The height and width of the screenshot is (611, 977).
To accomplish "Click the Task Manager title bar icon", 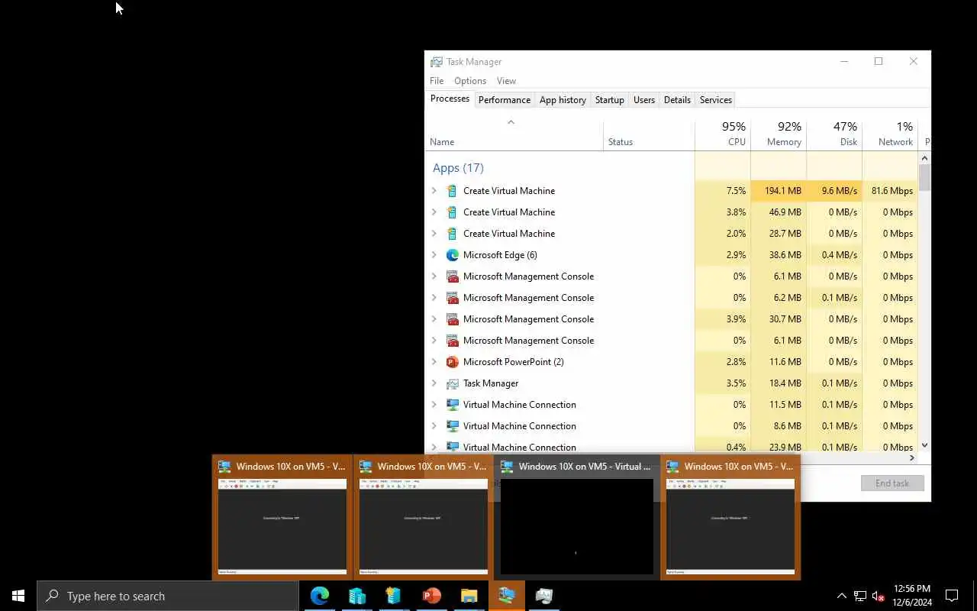I will tap(437, 62).
